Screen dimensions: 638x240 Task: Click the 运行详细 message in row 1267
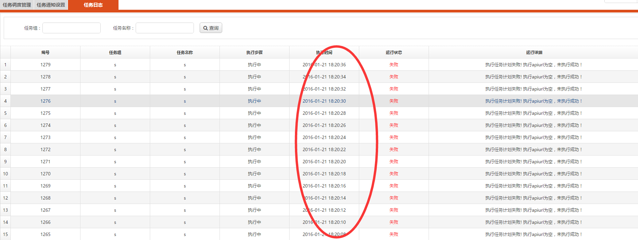tap(534, 210)
